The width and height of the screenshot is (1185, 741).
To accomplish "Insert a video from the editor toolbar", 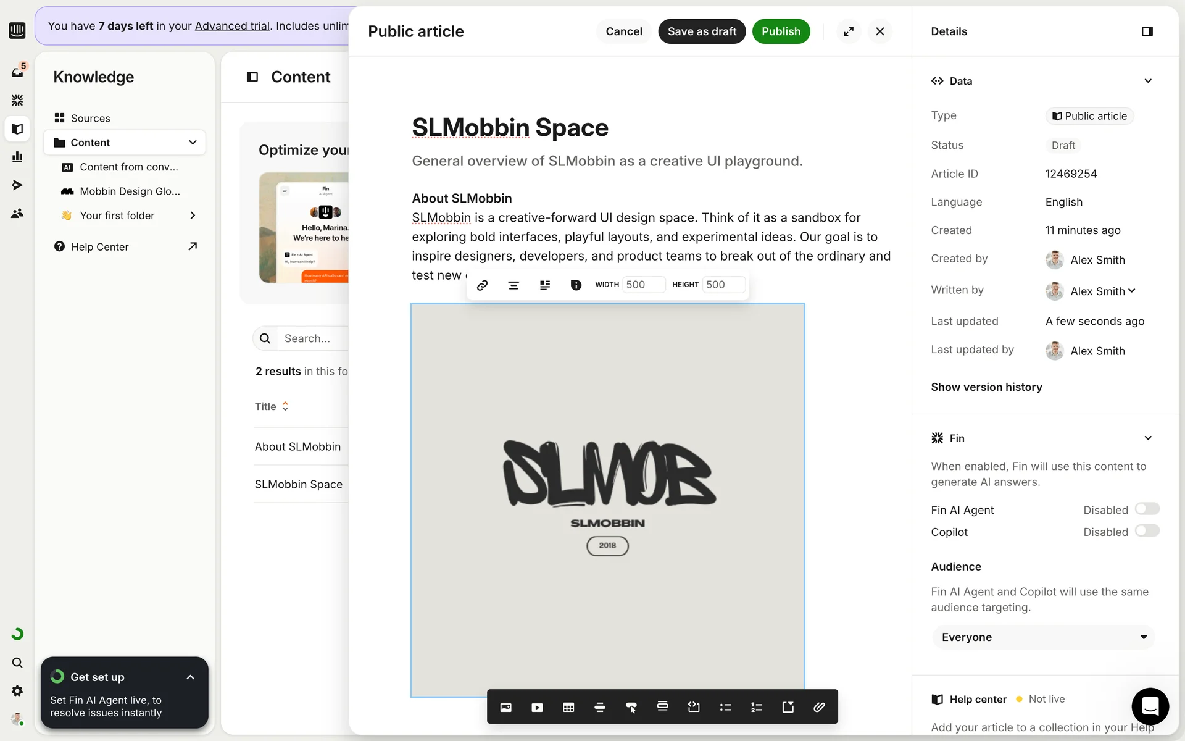I will point(537,708).
